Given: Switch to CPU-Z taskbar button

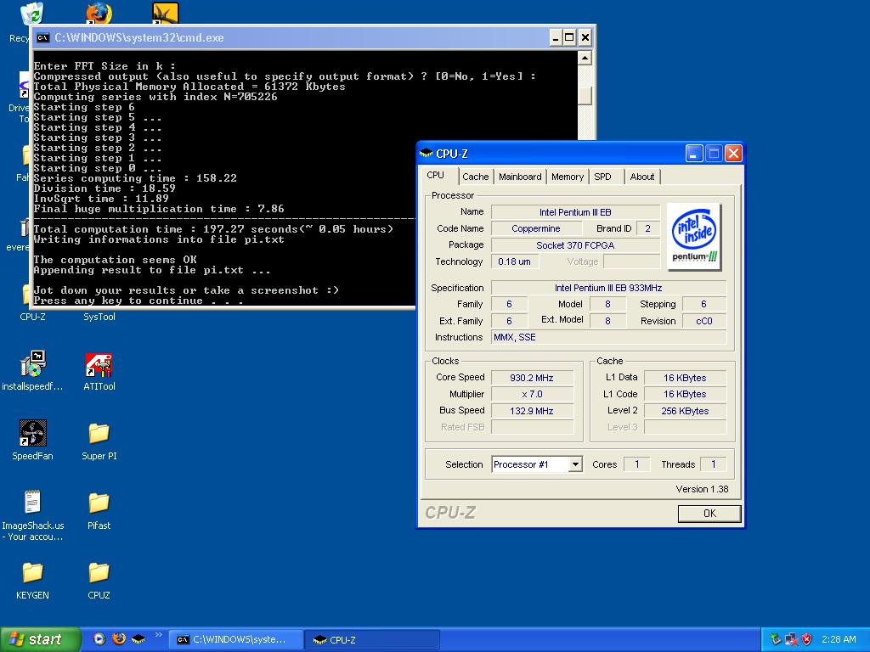Looking at the screenshot, I should pyautogui.click(x=372, y=640).
